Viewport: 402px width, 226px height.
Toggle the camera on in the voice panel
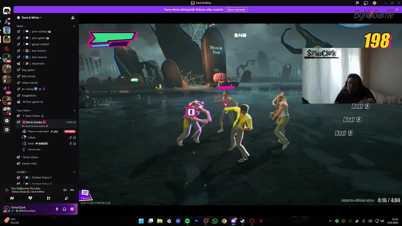click(12, 198)
